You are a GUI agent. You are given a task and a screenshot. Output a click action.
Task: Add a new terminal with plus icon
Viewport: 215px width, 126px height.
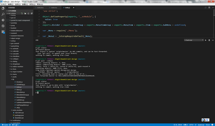coord(206,40)
